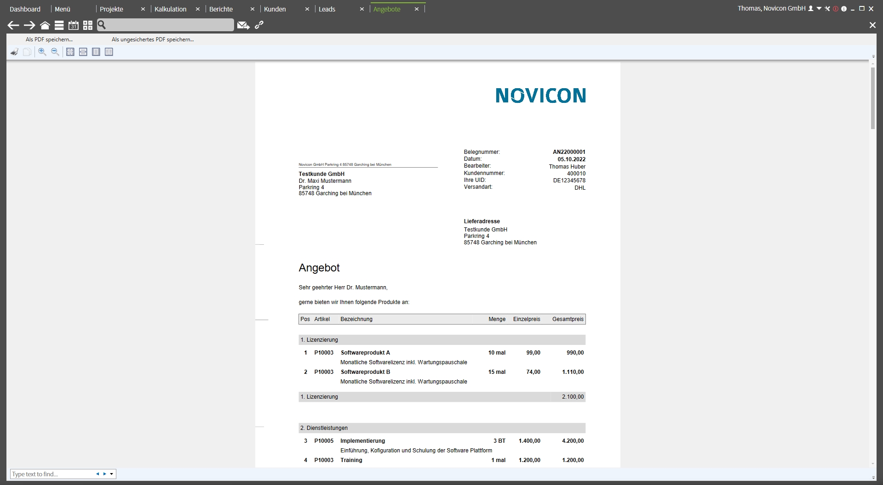Screen dimensions: 883x485
Task: Zoom in on the document preview
Action: [x=42, y=52]
